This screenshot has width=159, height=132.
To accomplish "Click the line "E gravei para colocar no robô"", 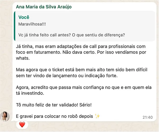I will coord(54,116).
